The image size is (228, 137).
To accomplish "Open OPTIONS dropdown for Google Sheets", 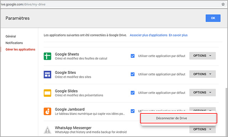I will 202,56.
